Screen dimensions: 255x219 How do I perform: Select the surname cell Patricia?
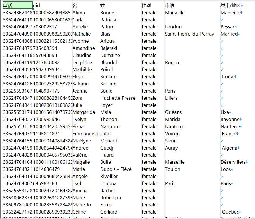click(x=121, y=20)
